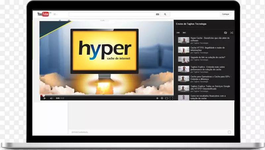
Task: Skip to the next playlist video
Action: [185, 33]
